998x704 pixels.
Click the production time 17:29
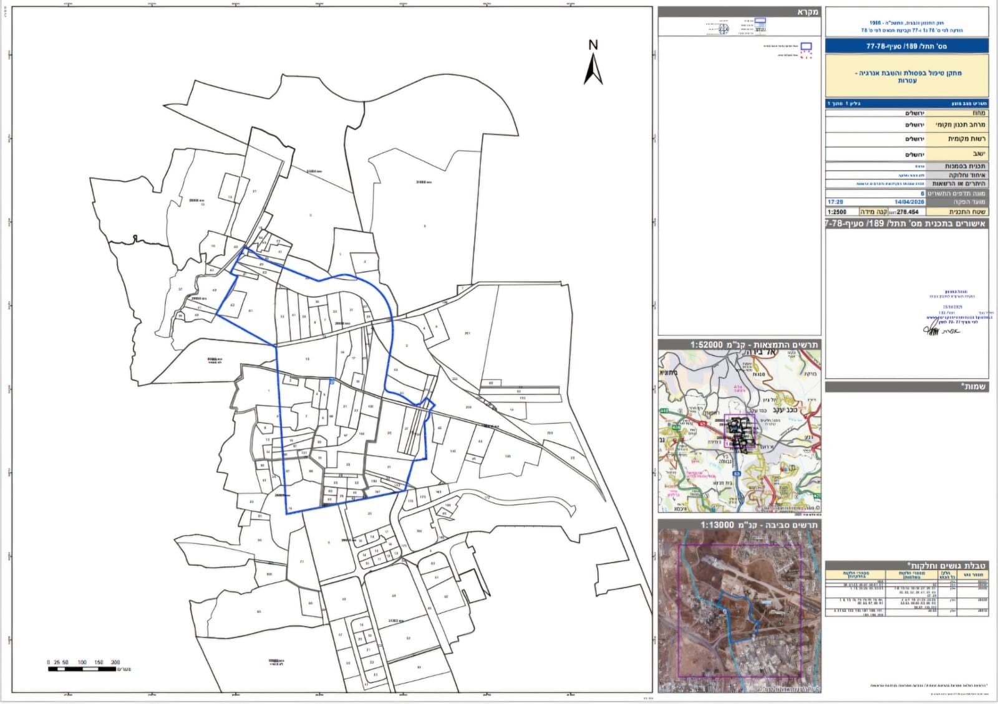pyautogui.click(x=836, y=202)
